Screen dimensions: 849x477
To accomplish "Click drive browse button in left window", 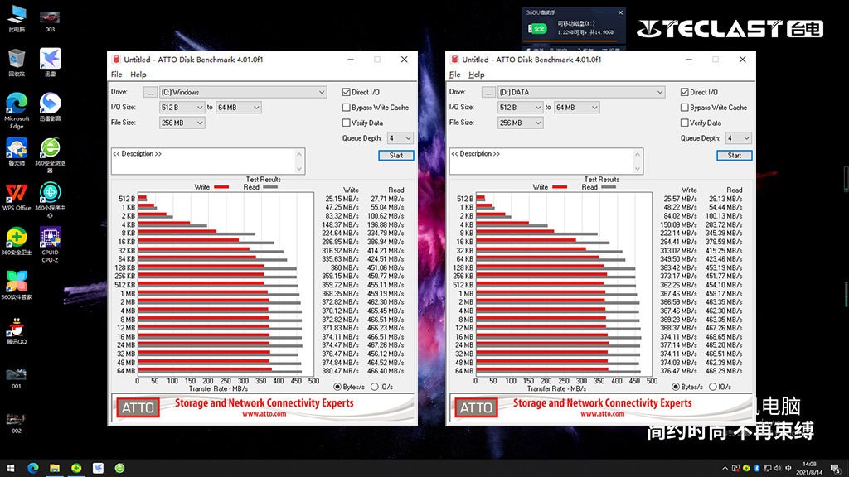I will (x=150, y=93).
